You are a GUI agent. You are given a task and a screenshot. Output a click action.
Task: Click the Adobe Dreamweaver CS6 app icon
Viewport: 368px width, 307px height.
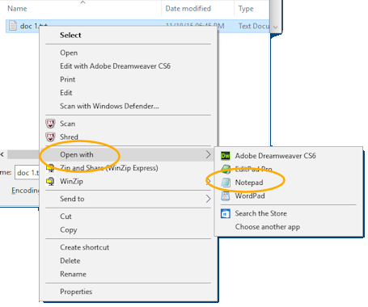coord(226,156)
